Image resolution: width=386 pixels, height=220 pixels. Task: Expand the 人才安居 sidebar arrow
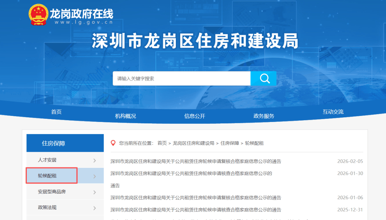pyautogui.click(x=95, y=160)
